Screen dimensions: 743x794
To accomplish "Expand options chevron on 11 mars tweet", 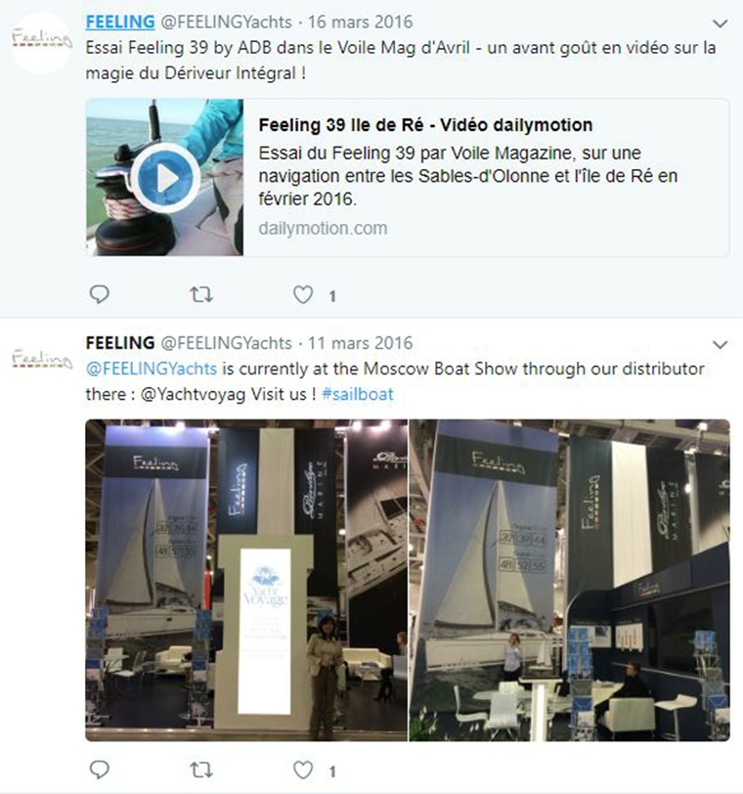I will (x=720, y=345).
